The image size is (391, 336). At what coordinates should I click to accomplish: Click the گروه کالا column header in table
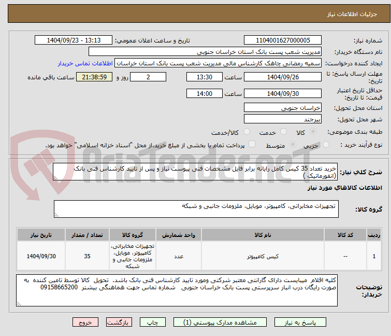(x=133, y=235)
